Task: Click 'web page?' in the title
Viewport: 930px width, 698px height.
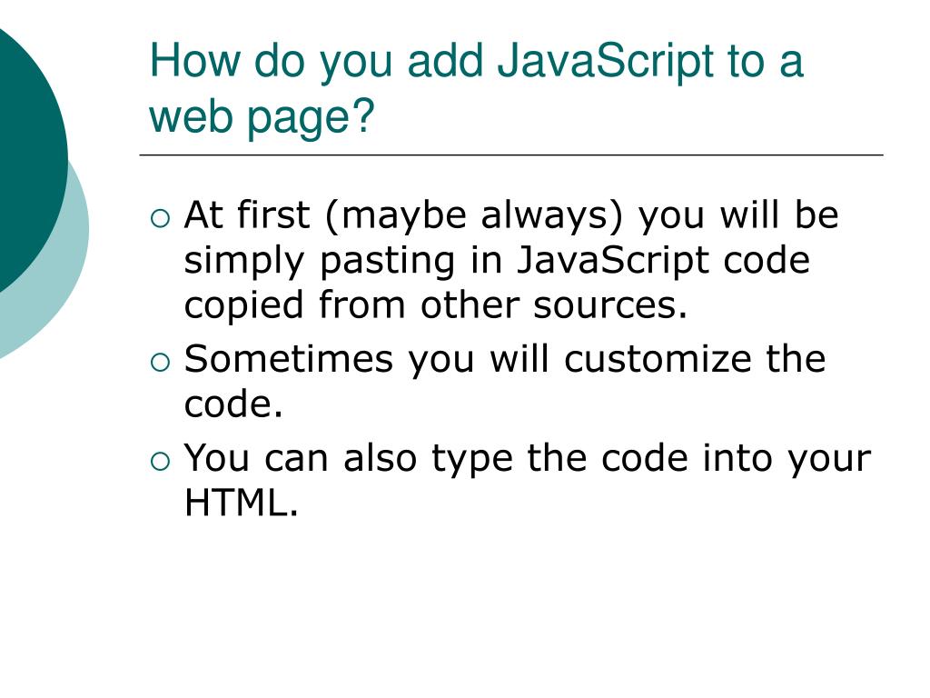Action: coord(262,116)
